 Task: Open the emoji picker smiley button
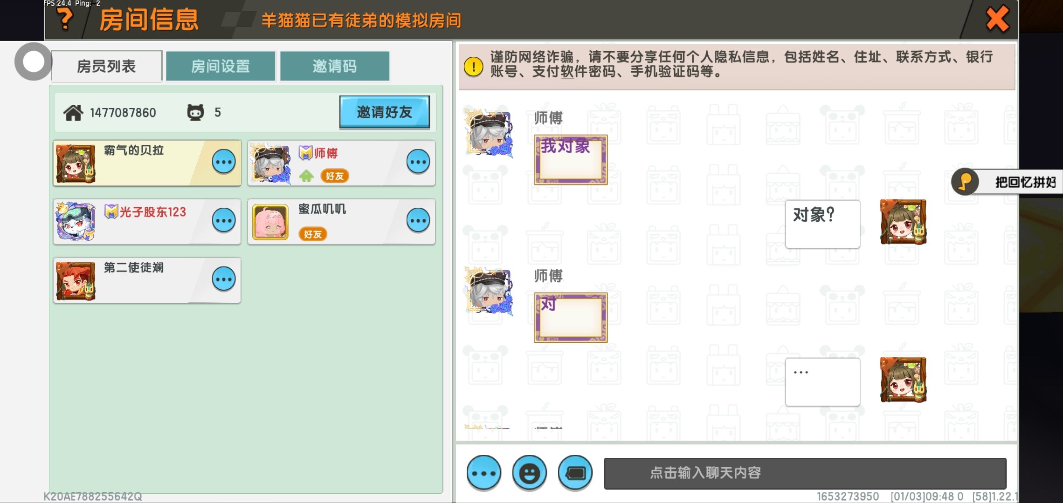point(529,473)
